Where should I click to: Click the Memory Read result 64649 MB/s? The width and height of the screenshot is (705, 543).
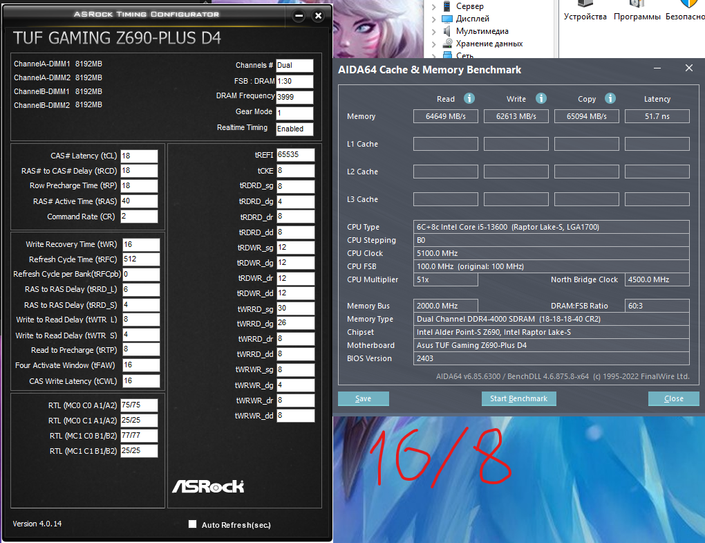tap(446, 116)
